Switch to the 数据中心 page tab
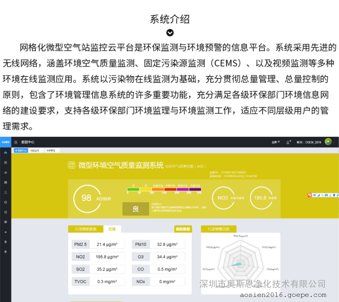 click(20, 151)
